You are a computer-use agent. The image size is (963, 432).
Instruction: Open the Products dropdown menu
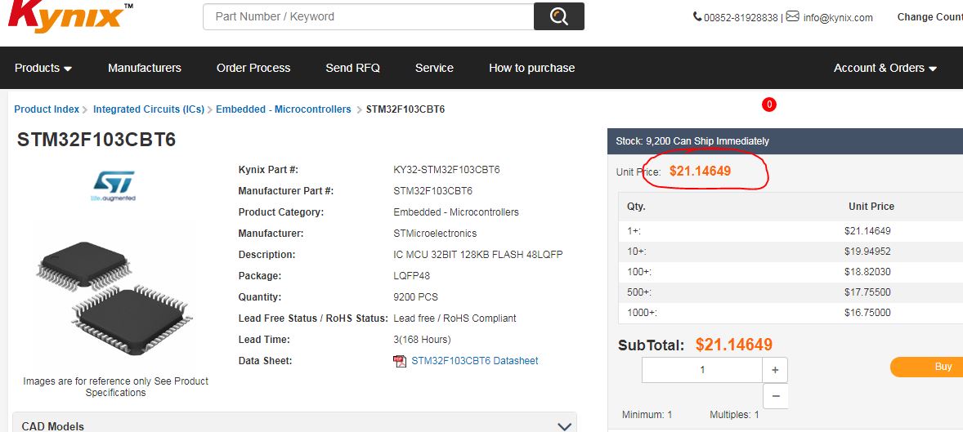point(43,68)
